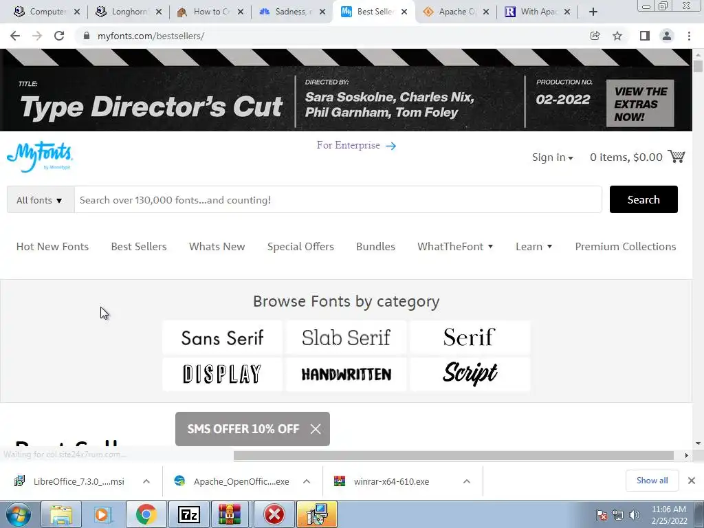
Task: Click the lock icon in address bar
Action: (87, 36)
